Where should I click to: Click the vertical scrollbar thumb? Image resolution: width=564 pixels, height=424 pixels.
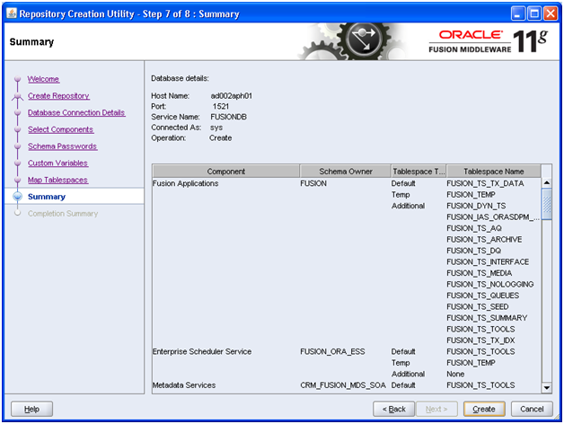[x=546, y=204]
